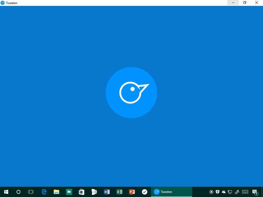Open OneDrive cloud tray icon
Viewport: 263px width, 197px height.
pos(224,192)
